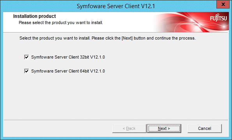Cancel the installation wizard
The width and height of the screenshot is (232, 140).
[204, 128]
